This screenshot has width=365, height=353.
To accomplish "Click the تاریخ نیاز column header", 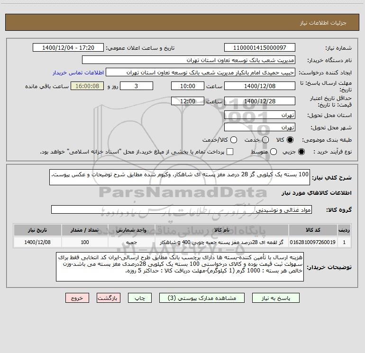I will click(37, 230).
